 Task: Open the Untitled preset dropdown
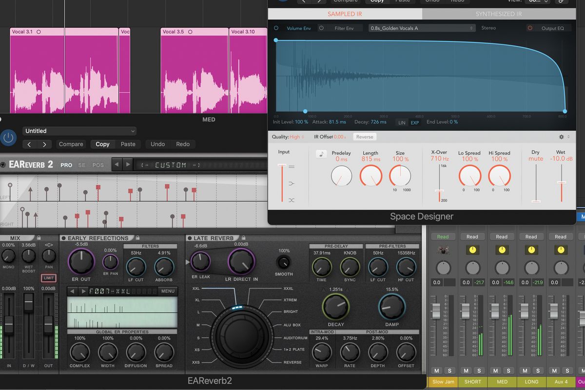tap(79, 131)
